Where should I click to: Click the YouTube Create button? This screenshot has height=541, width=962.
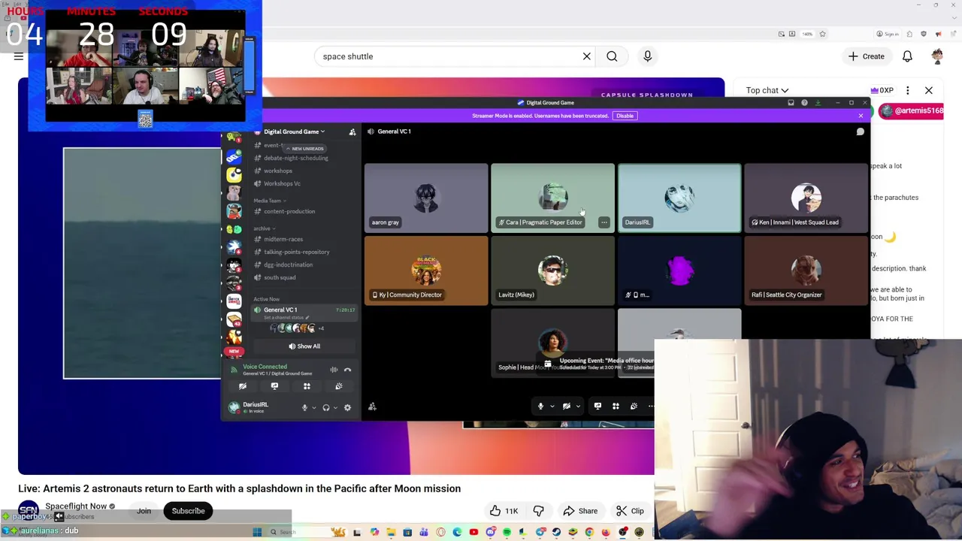867,56
